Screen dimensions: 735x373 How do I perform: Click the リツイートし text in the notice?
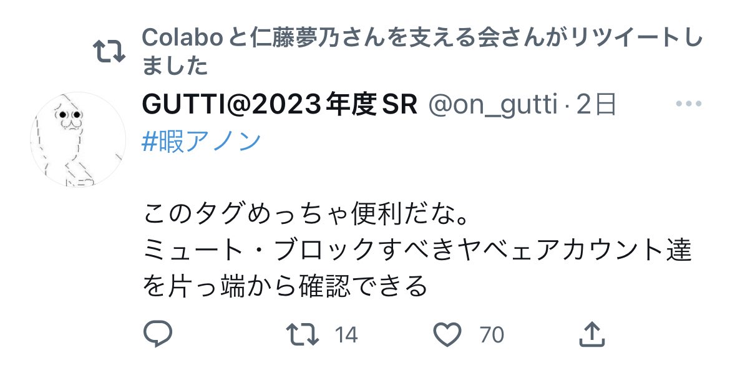636,37
